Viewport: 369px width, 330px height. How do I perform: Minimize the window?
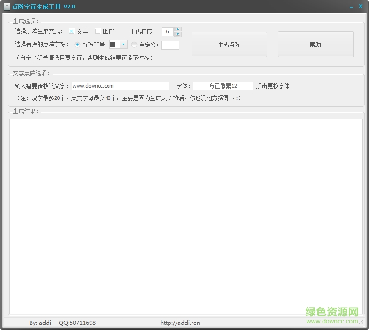(x=351, y=7)
